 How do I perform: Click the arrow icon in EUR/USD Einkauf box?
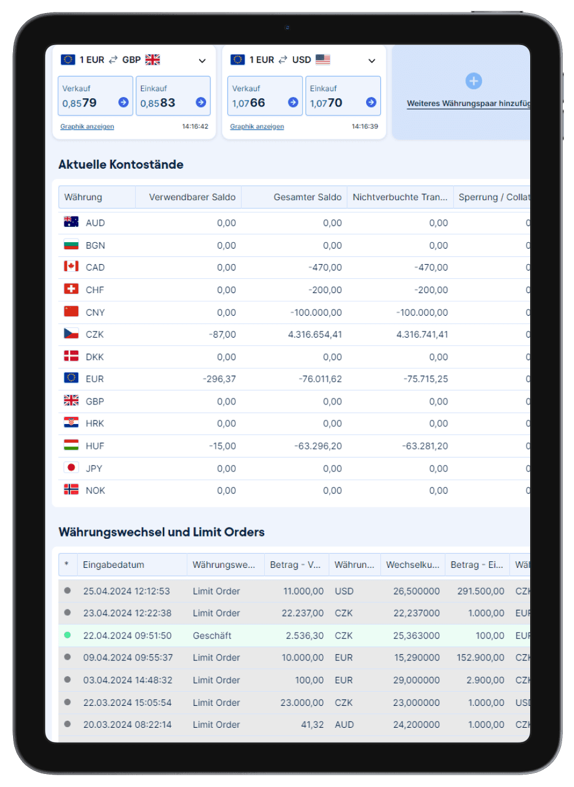tap(371, 102)
